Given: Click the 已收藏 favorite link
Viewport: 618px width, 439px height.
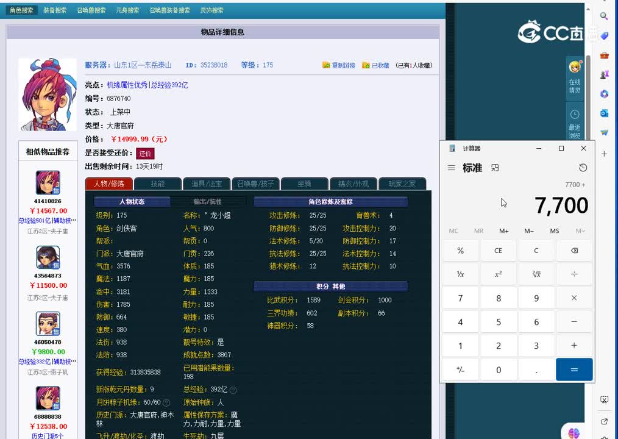Looking at the screenshot, I should [x=375, y=65].
